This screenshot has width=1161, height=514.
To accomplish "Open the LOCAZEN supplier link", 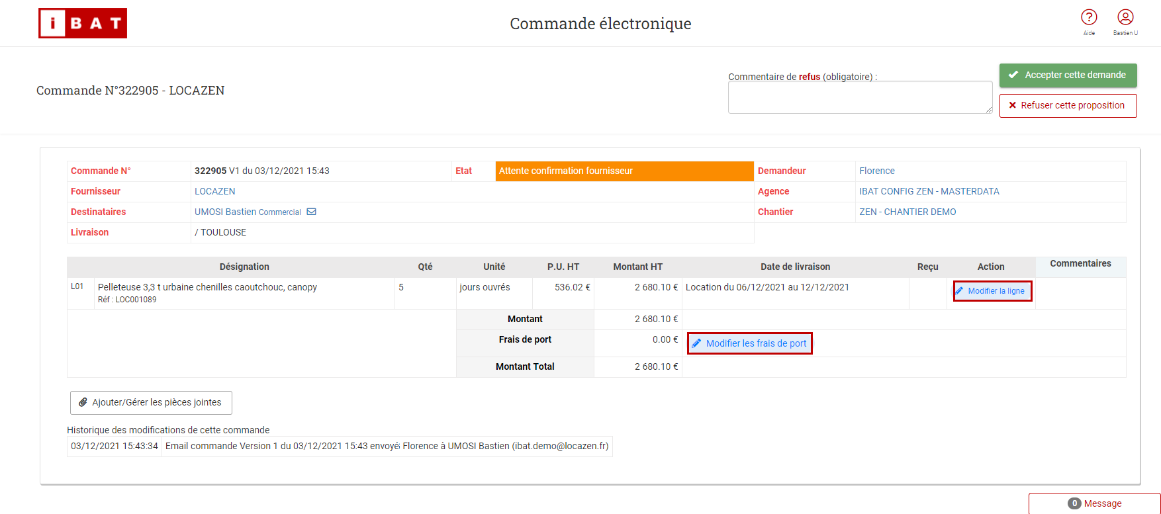I will click(214, 191).
